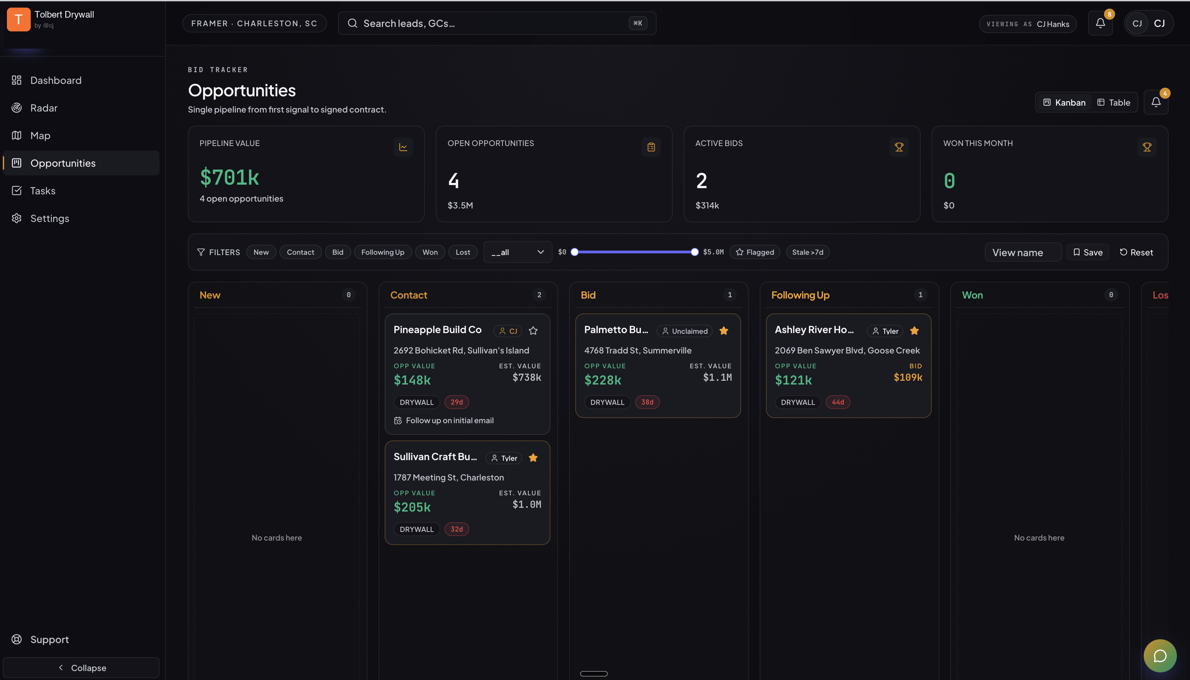Open Radar from the sidebar

point(44,108)
